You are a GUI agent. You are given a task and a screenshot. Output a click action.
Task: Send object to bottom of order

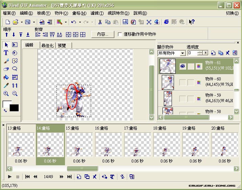click(28, 35)
